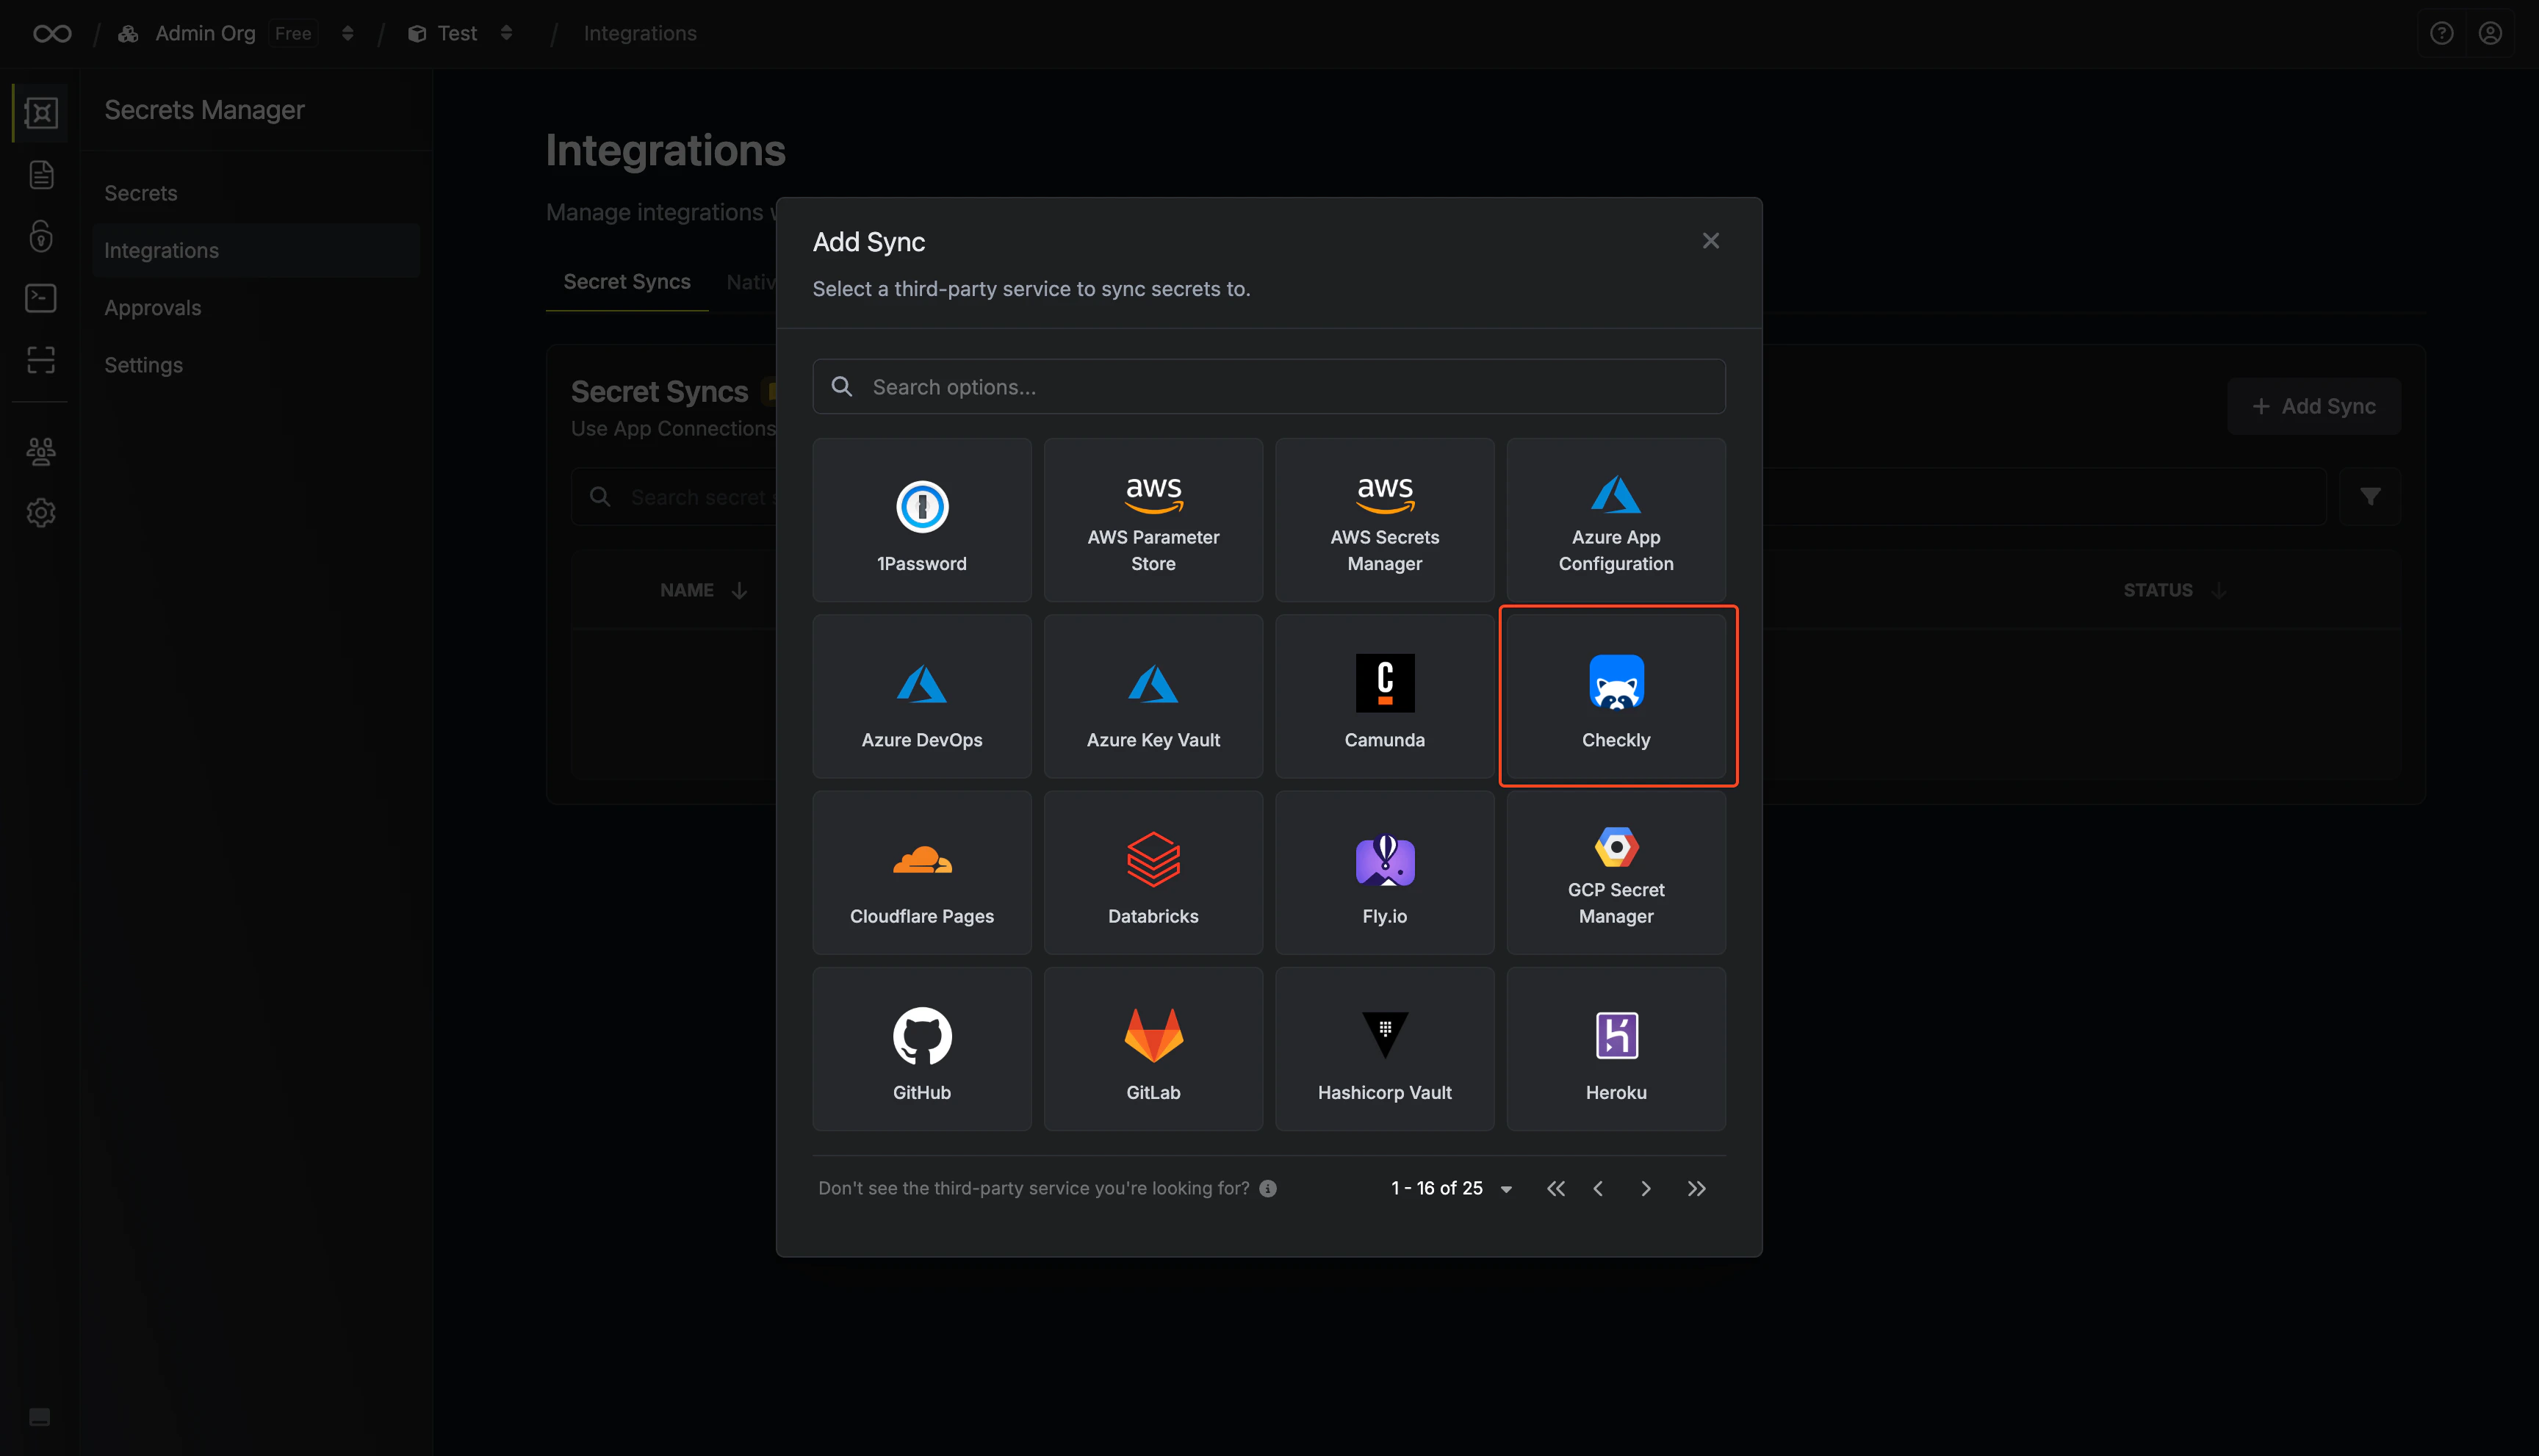This screenshot has height=1456, width=2539.
Task: Select Azure App Configuration tile
Action: tap(1616, 520)
